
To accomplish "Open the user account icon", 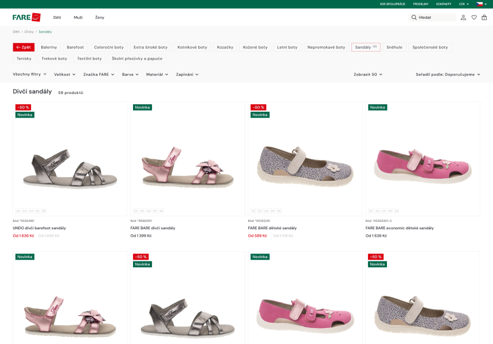I will pyautogui.click(x=463, y=18).
